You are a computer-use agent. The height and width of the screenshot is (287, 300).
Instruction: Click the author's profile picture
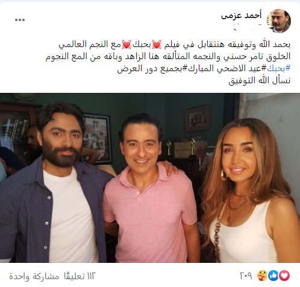click(x=279, y=20)
